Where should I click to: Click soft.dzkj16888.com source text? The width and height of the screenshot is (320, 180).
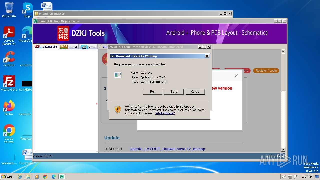coord(154,82)
